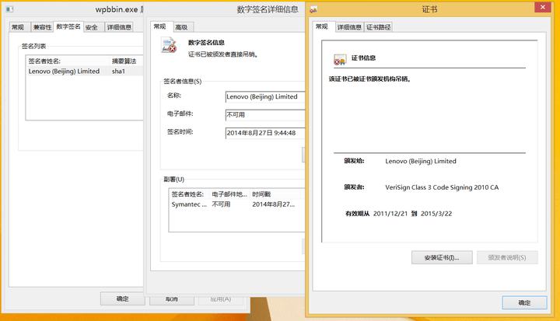560x321 pixels.
Task: Click the certificate window title bar icon
Action: tap(313, 9)
